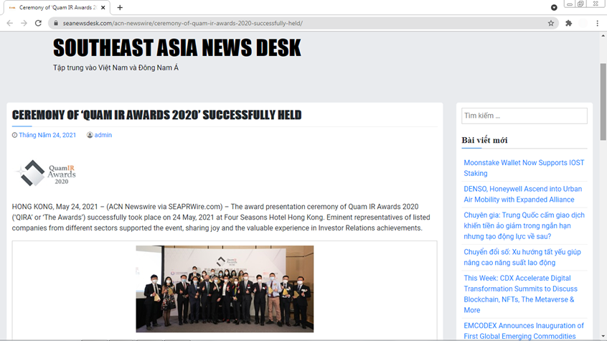Viewport: 607px width, 341px height.
Task: Close the Ceremony of Quam IR Awards tab
Action: click(x=103, y=7)
